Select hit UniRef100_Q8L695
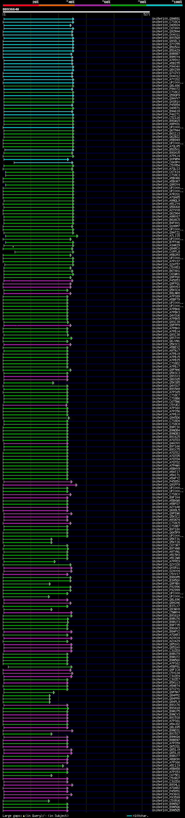 (166, 727)
